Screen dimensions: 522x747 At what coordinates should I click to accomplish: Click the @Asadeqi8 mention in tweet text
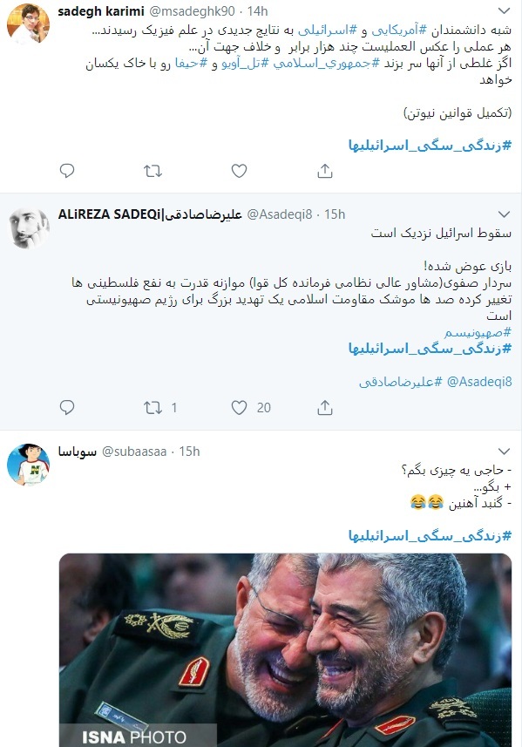click(479, 382)
